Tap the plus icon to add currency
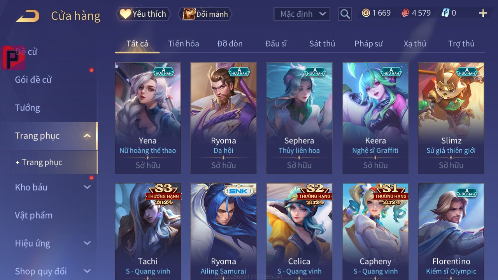Viewport: 498px width, 280px height. pyautogui.click(x=483, y=13)
